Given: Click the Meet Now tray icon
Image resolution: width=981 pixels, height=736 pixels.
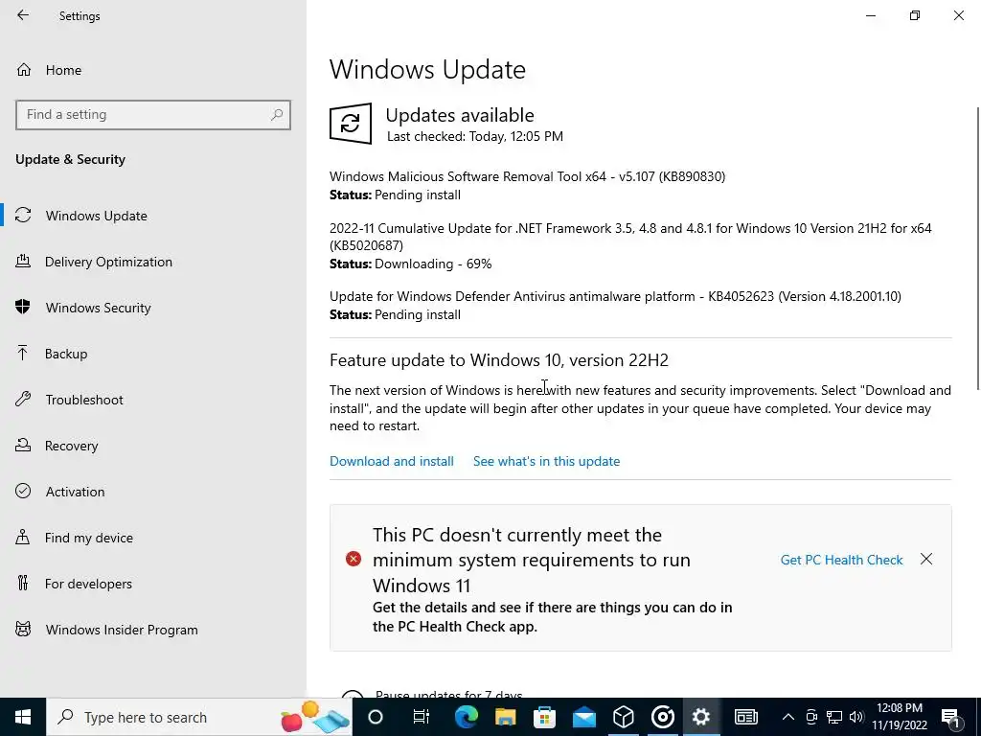Looking at the screenshot, I should pyautogui.click(x=811, y=717).
